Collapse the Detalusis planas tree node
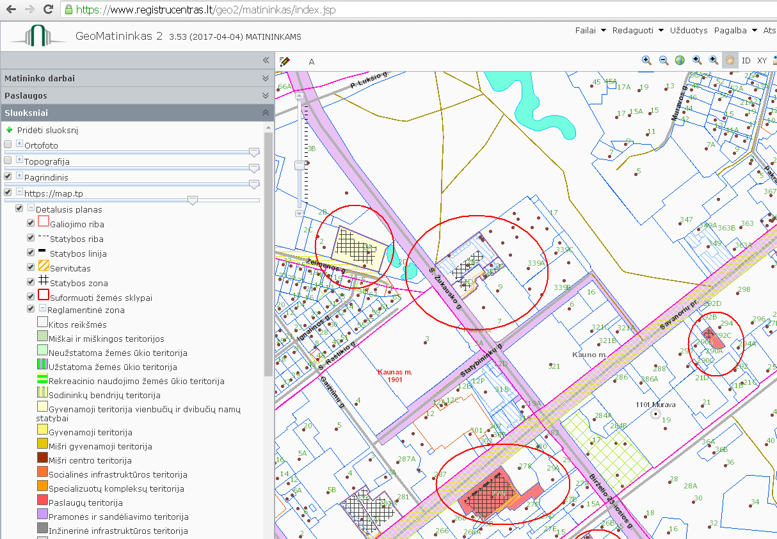The width and height of the screenshot is (777, 539). click(x=31, y=208)
